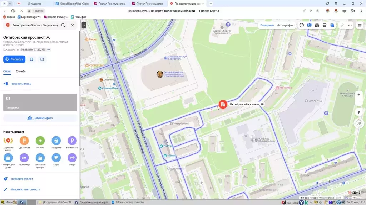
Task: Open the three-dots more tools menu
Action: (x=350, y=25)
